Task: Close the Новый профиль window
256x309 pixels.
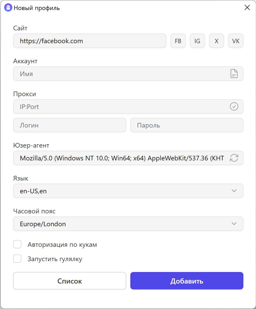Action: pos(247,8)
